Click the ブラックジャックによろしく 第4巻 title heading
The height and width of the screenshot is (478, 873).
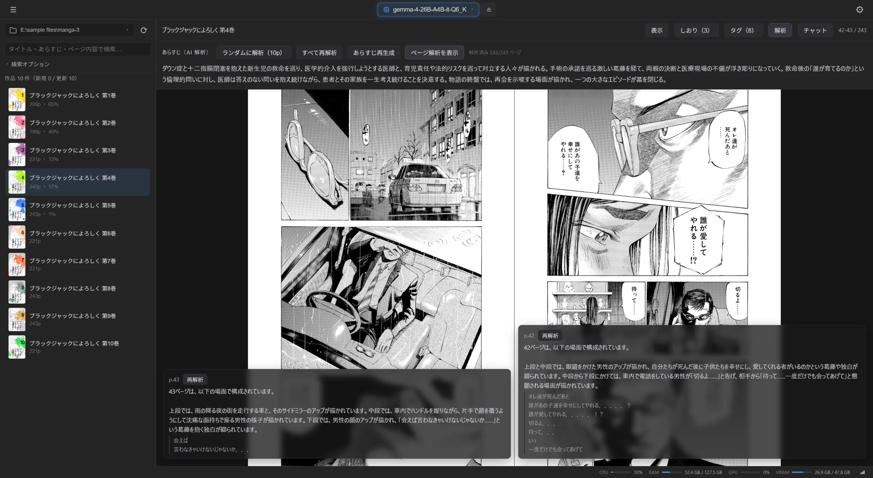pyautogui.click(x=198, y=30)
